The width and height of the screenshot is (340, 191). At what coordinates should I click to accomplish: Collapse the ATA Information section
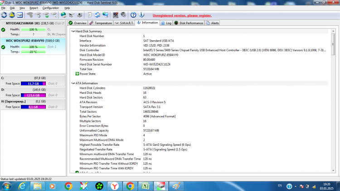tap(73, 83)
